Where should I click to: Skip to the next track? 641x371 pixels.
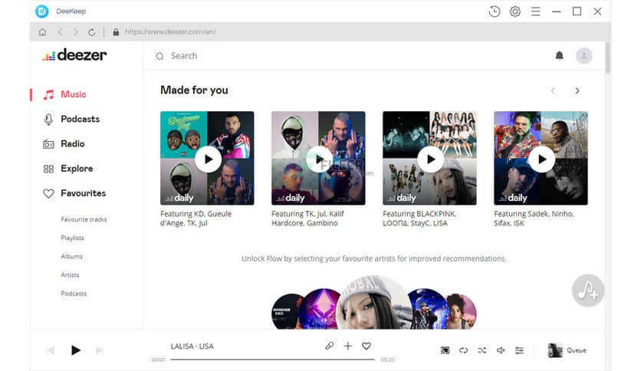[100, 350]
